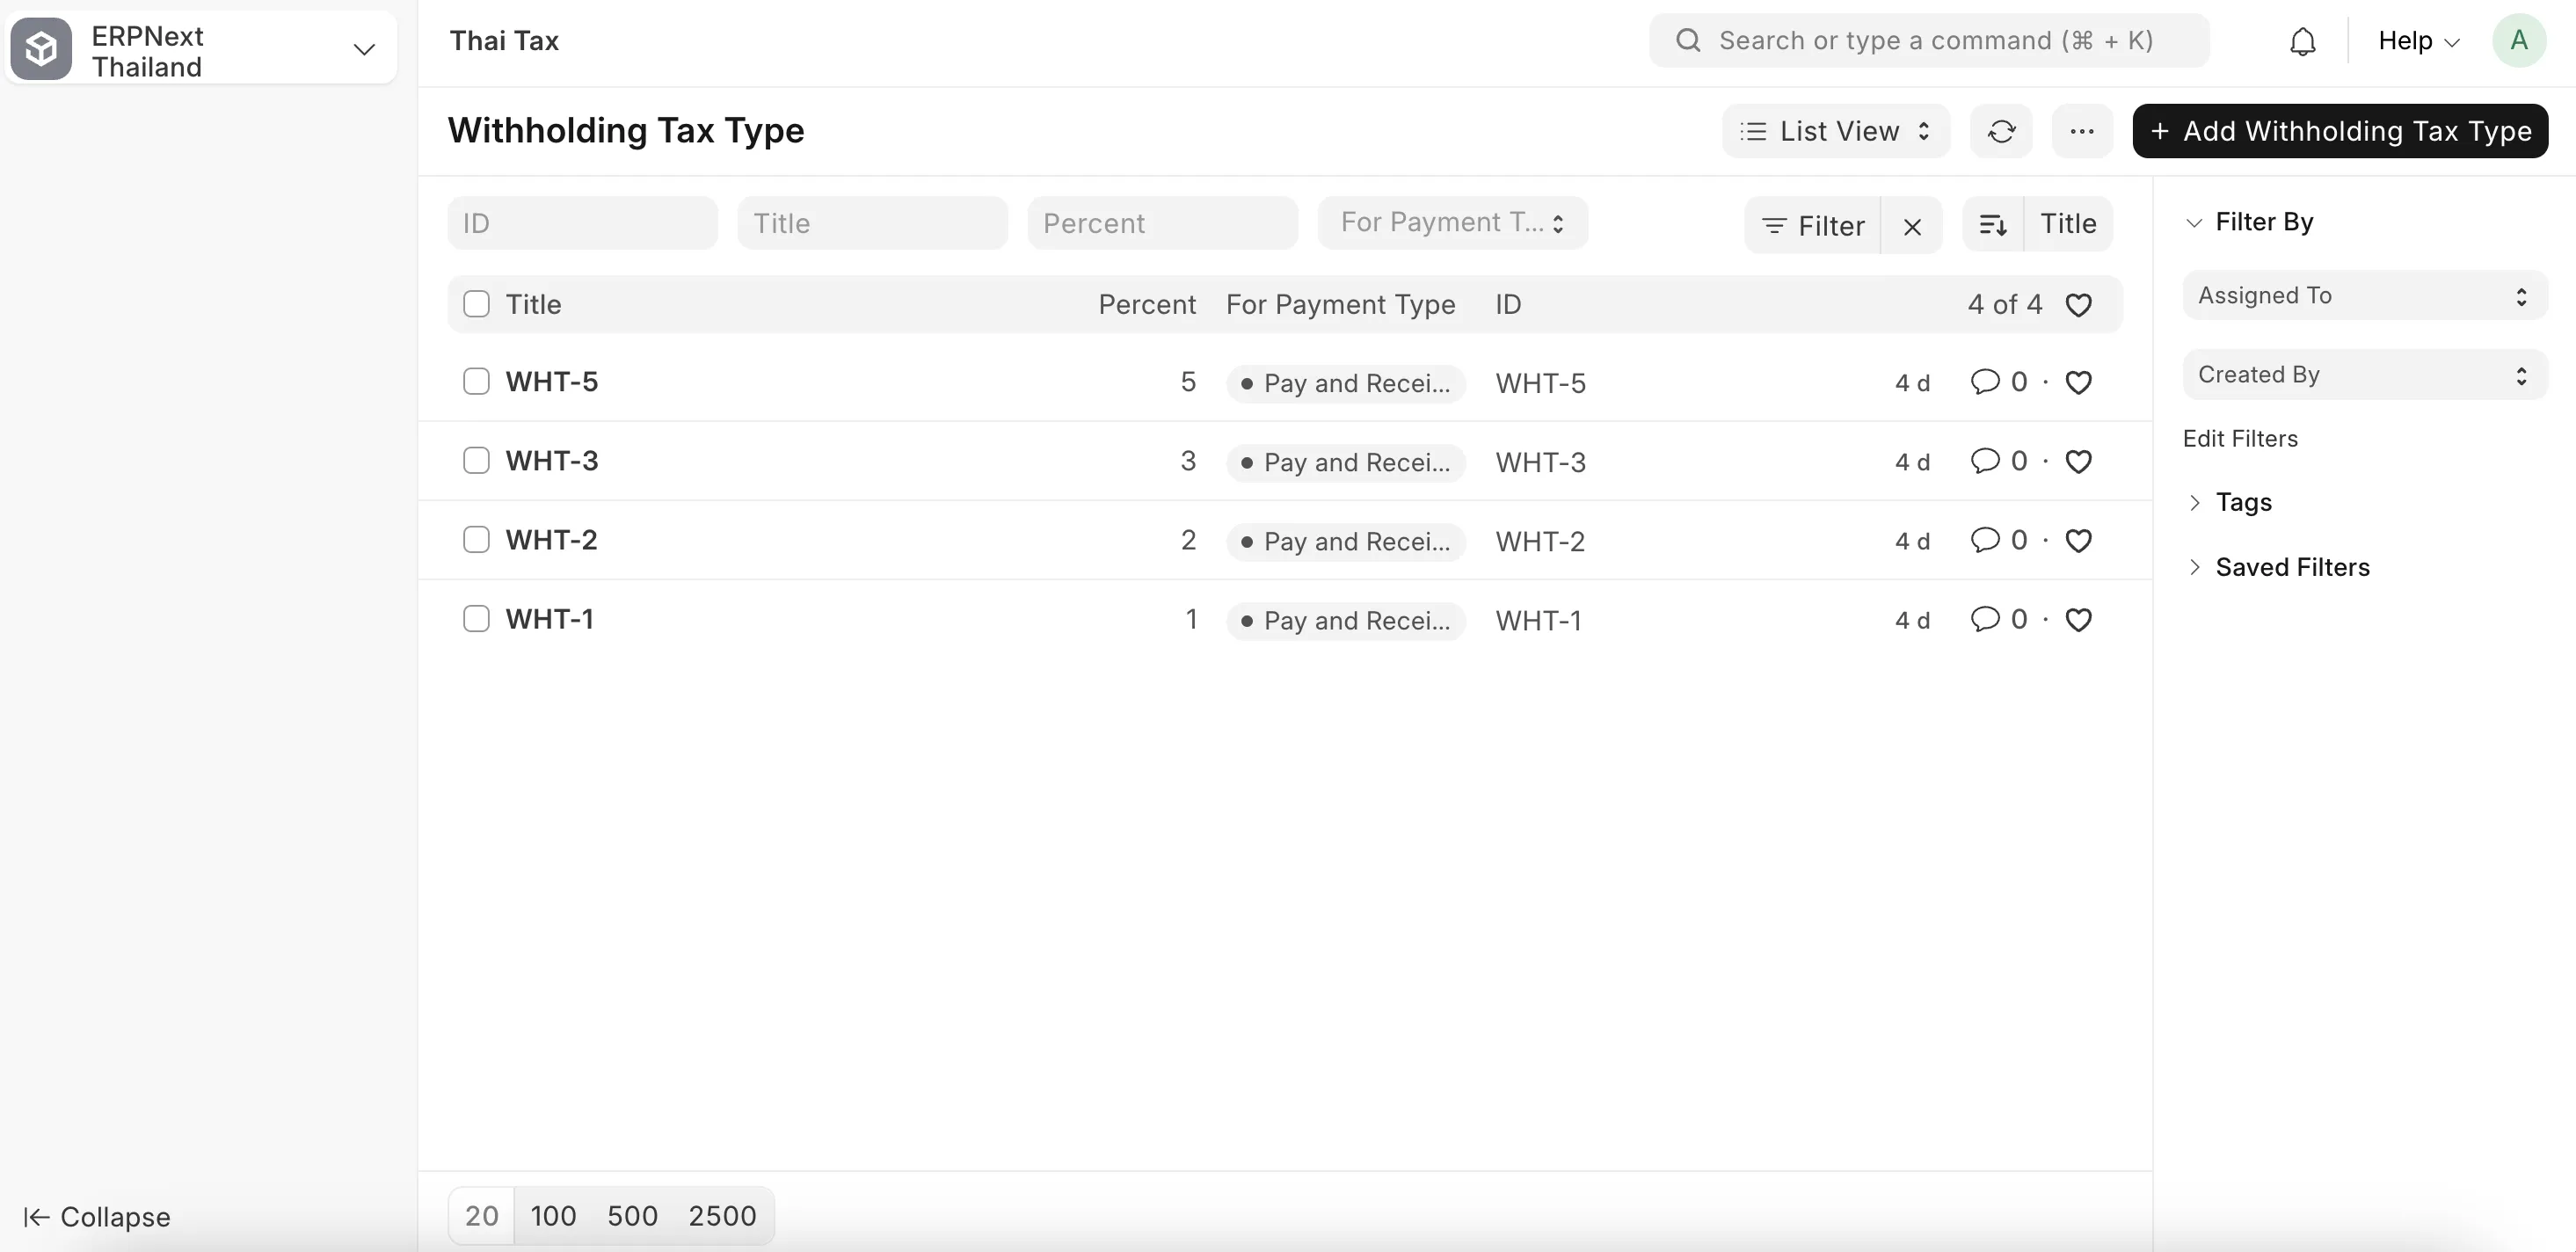Open the WHT-2 title link
Image resolution: width=2576 pixels, height=1252 pixels.
(552, 540)
